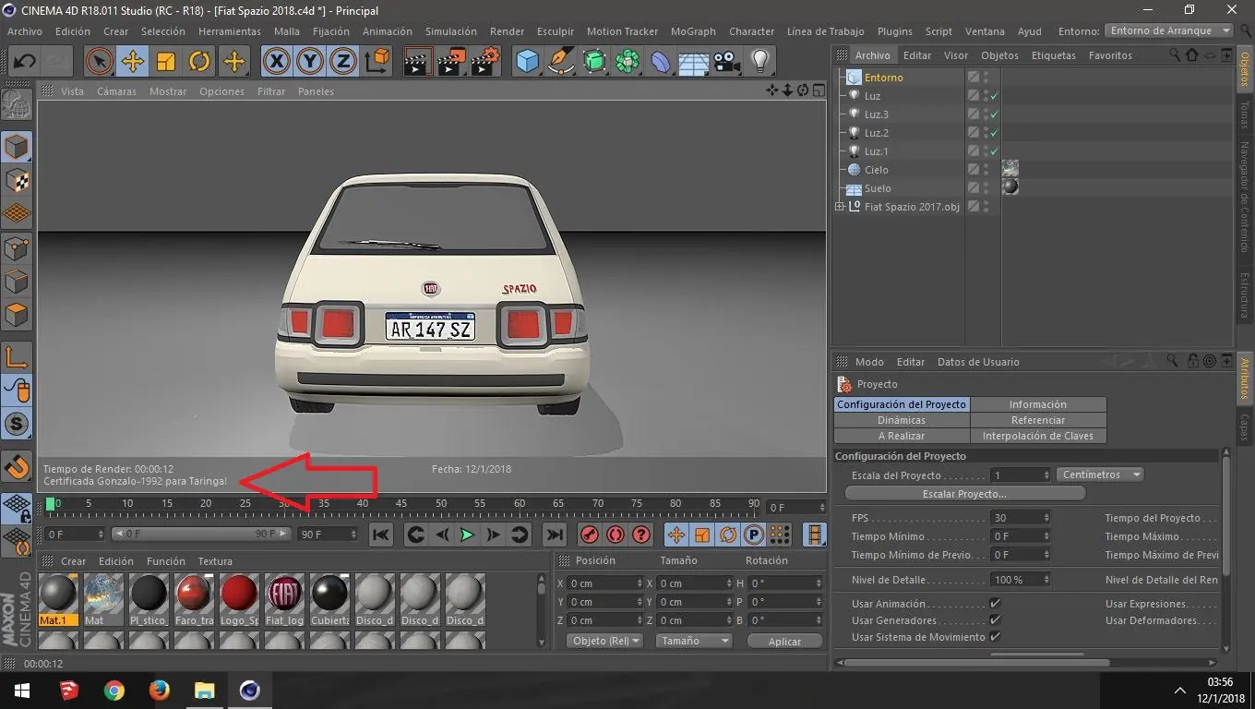The width and height of the screenshot is (1255, 709).
Task: Click the Viewport Solo S icon
Action: pos(17,425)
